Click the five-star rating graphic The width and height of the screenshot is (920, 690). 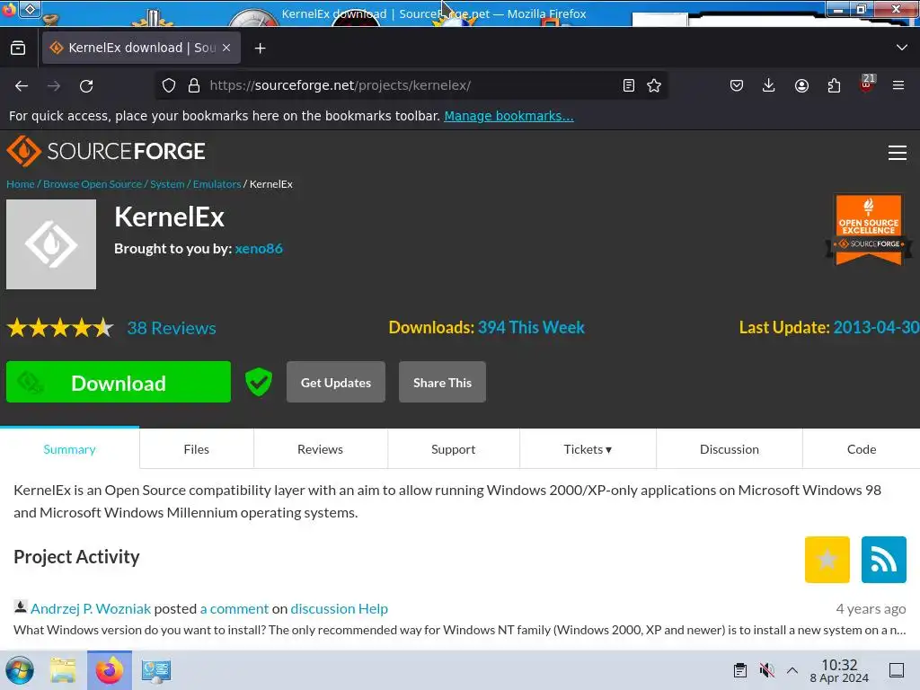[60, 327]
